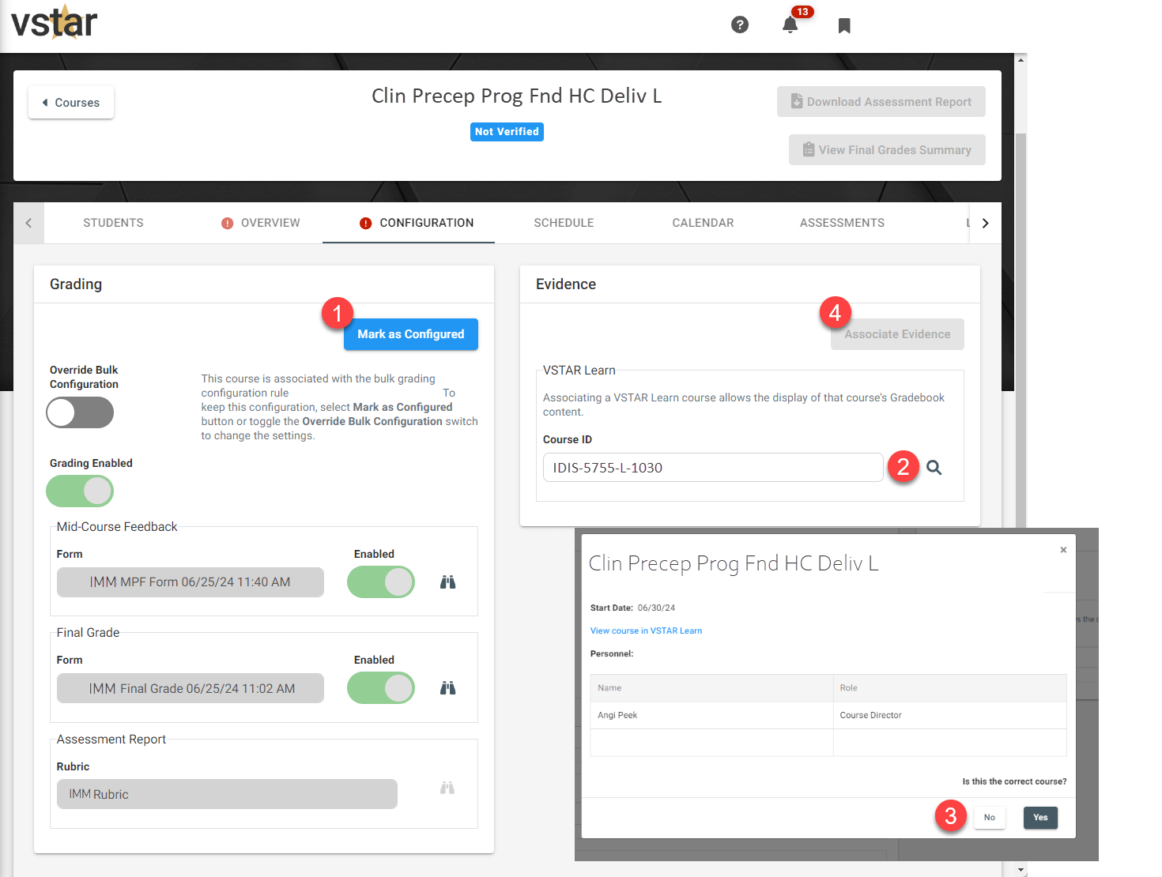Viewport: 1162px width, 877px height.
Task: Search the Course ID with magnifier icon
Action: click(934, 468)
